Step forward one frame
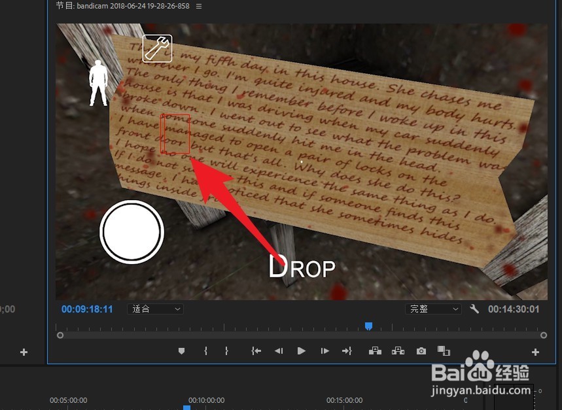Image resolution: width=562 pixels, height=410 pixels. click(x=325, y=351)
